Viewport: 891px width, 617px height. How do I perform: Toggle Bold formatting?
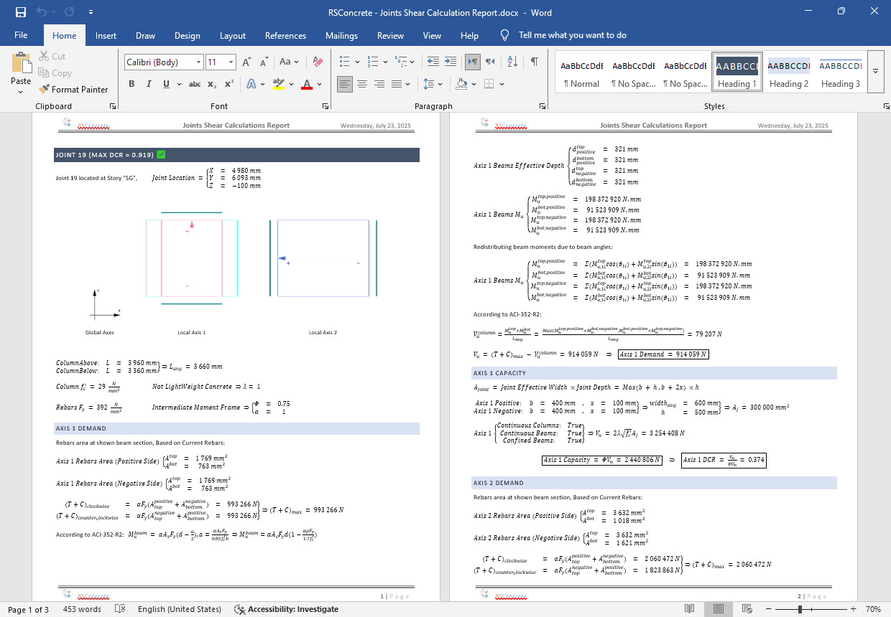[x=131, y=84]
